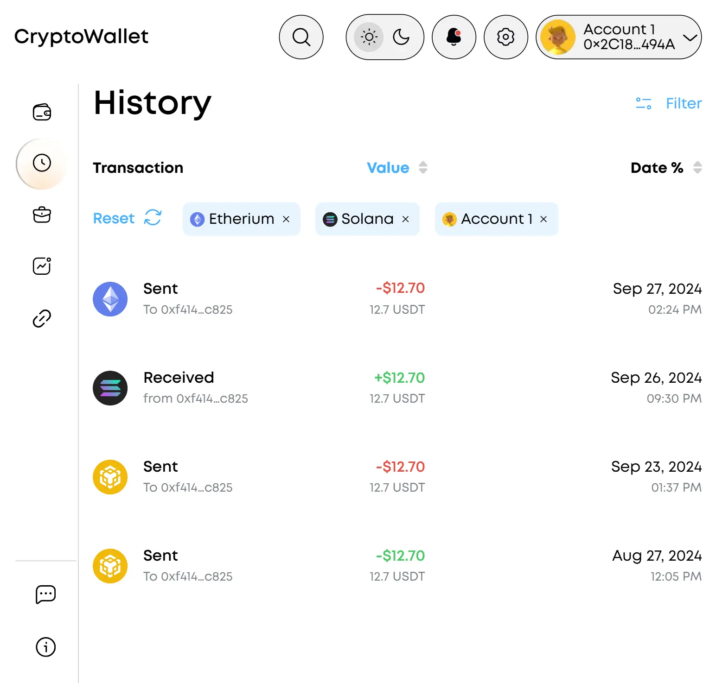Click the Date % column header
The width and height of the screenshot is (716, 683).
click(x=657, y=168)
